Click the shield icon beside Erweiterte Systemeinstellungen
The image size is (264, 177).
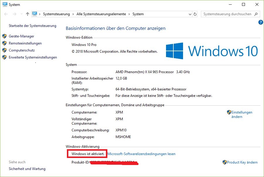4,57
